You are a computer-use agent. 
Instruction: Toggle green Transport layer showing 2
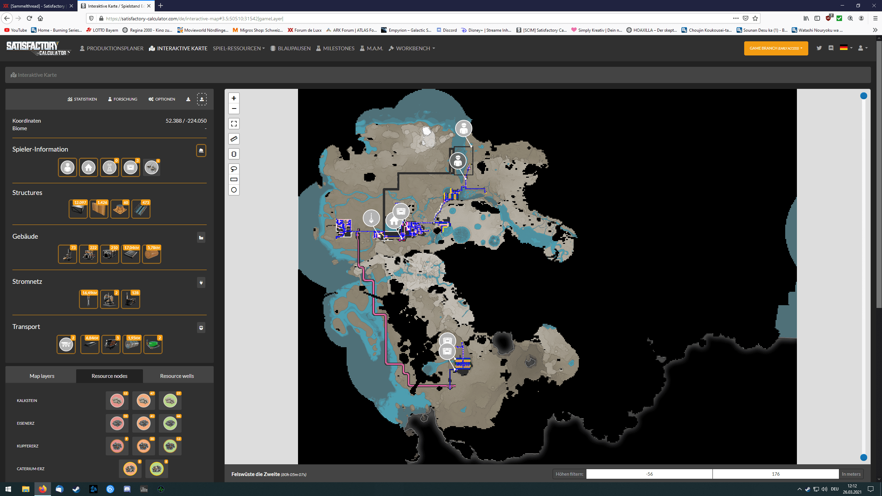click(153, 344)
